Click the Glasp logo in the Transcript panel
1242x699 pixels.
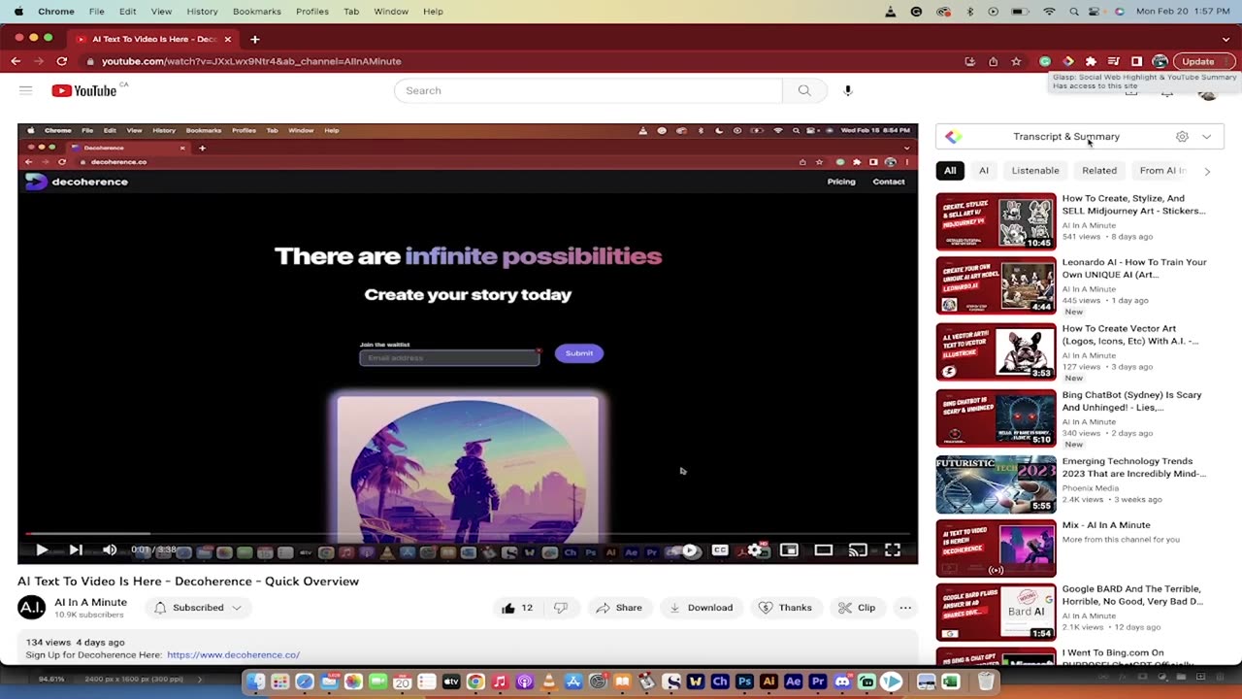(x=954, y=137)
